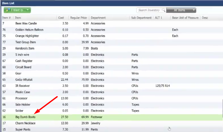
Task: Click the 22.44 cost value
Action: (x=64, y=80)
